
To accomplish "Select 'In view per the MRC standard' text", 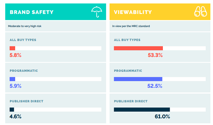I will (x=131, y=26).
